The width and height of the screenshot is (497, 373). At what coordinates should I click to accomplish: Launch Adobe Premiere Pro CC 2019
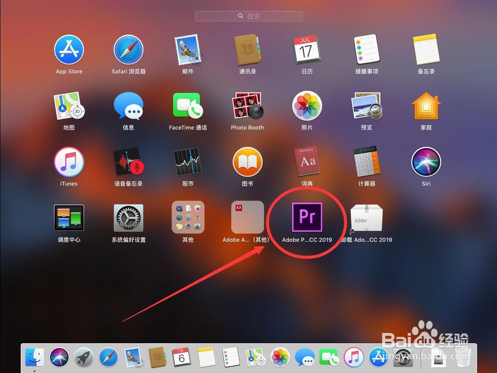pyautogui.click(x=307, y=217)
